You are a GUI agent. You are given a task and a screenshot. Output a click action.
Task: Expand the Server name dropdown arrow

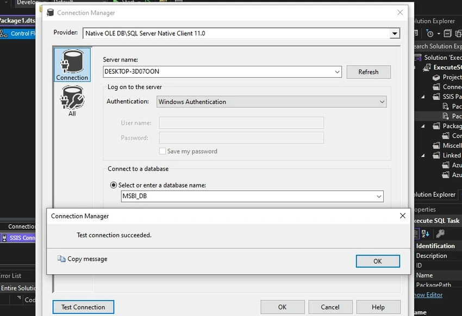[338, 72]
